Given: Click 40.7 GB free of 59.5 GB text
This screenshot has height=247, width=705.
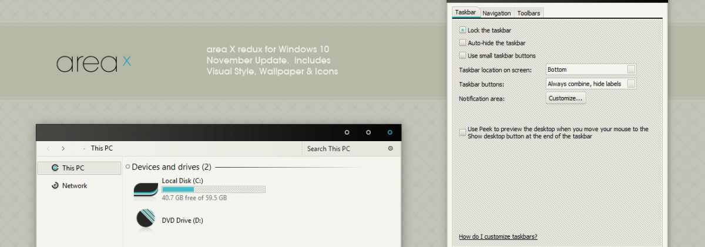Looking at the screenshot, I should (x=194, y=198).
